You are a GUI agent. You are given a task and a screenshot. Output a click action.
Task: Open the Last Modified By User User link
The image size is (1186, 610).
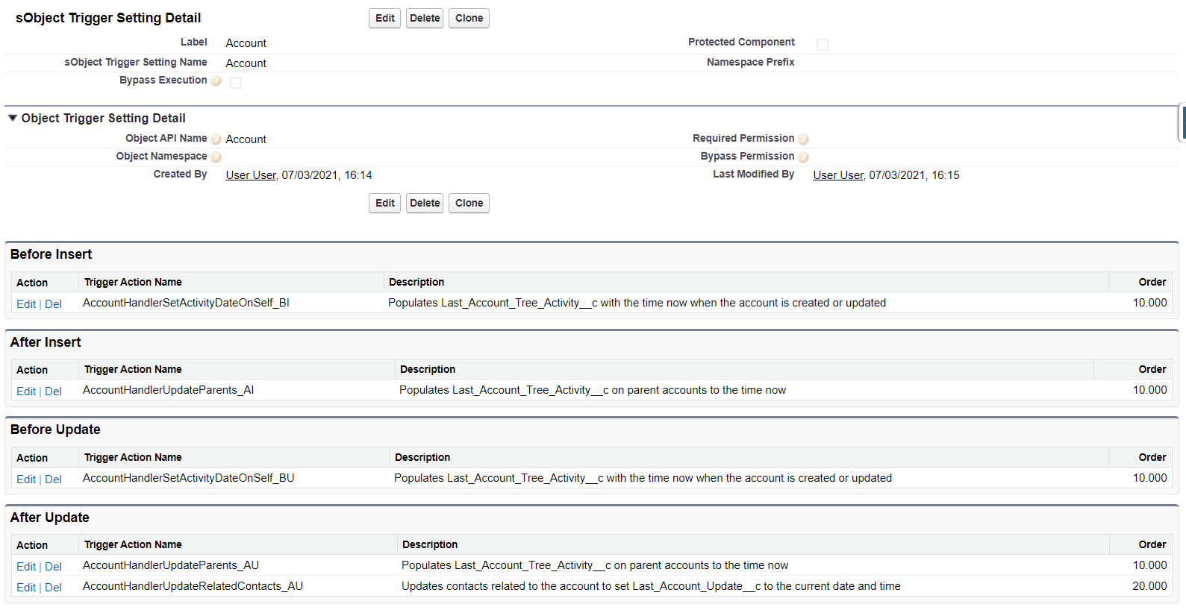point(838,175)
